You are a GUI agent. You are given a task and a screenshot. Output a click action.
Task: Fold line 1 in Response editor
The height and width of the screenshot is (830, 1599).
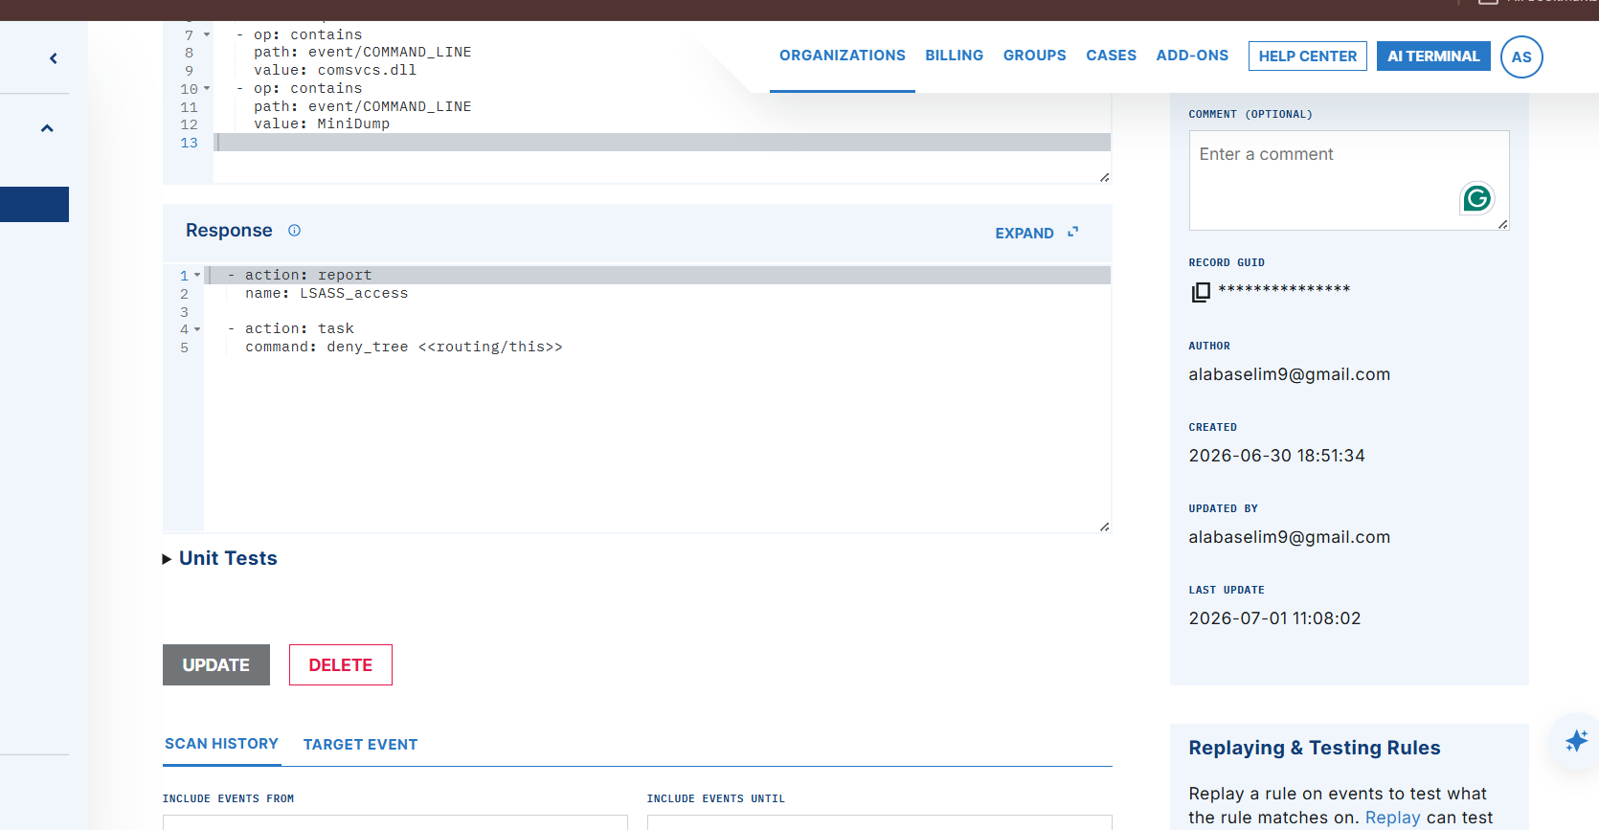(x=197, y=275)
